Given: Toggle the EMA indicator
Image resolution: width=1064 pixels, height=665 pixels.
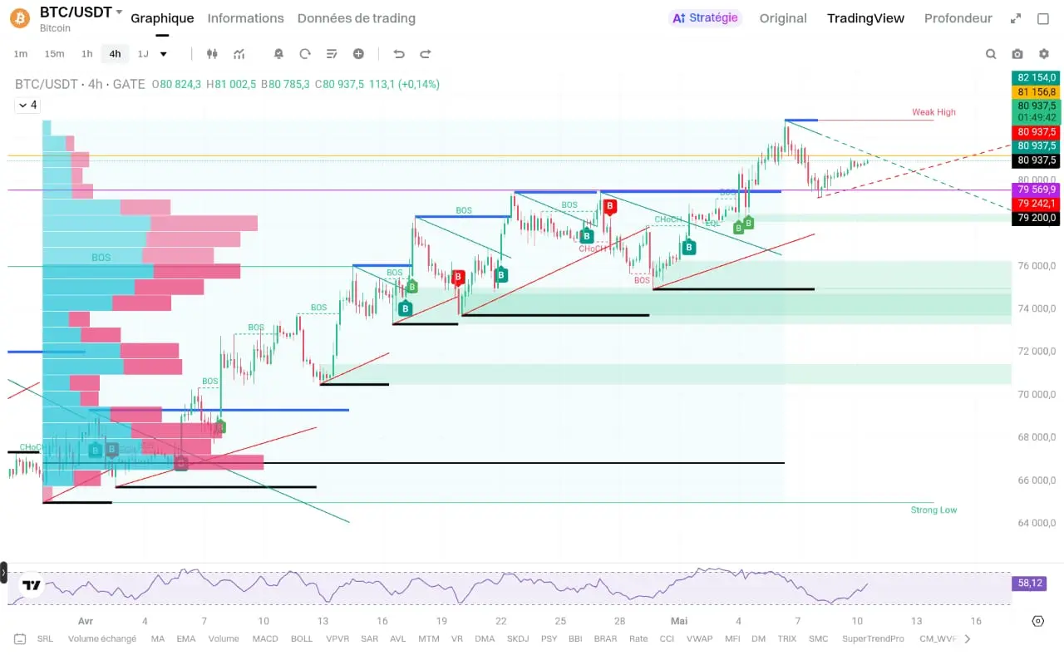Looking at the screenshot, I should (x=186, y=639).
